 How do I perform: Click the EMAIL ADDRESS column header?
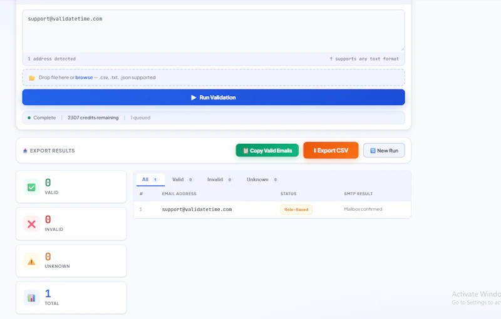[179, 194]
